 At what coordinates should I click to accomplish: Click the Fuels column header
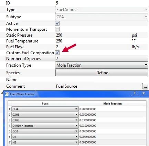(x=45, y=104)
